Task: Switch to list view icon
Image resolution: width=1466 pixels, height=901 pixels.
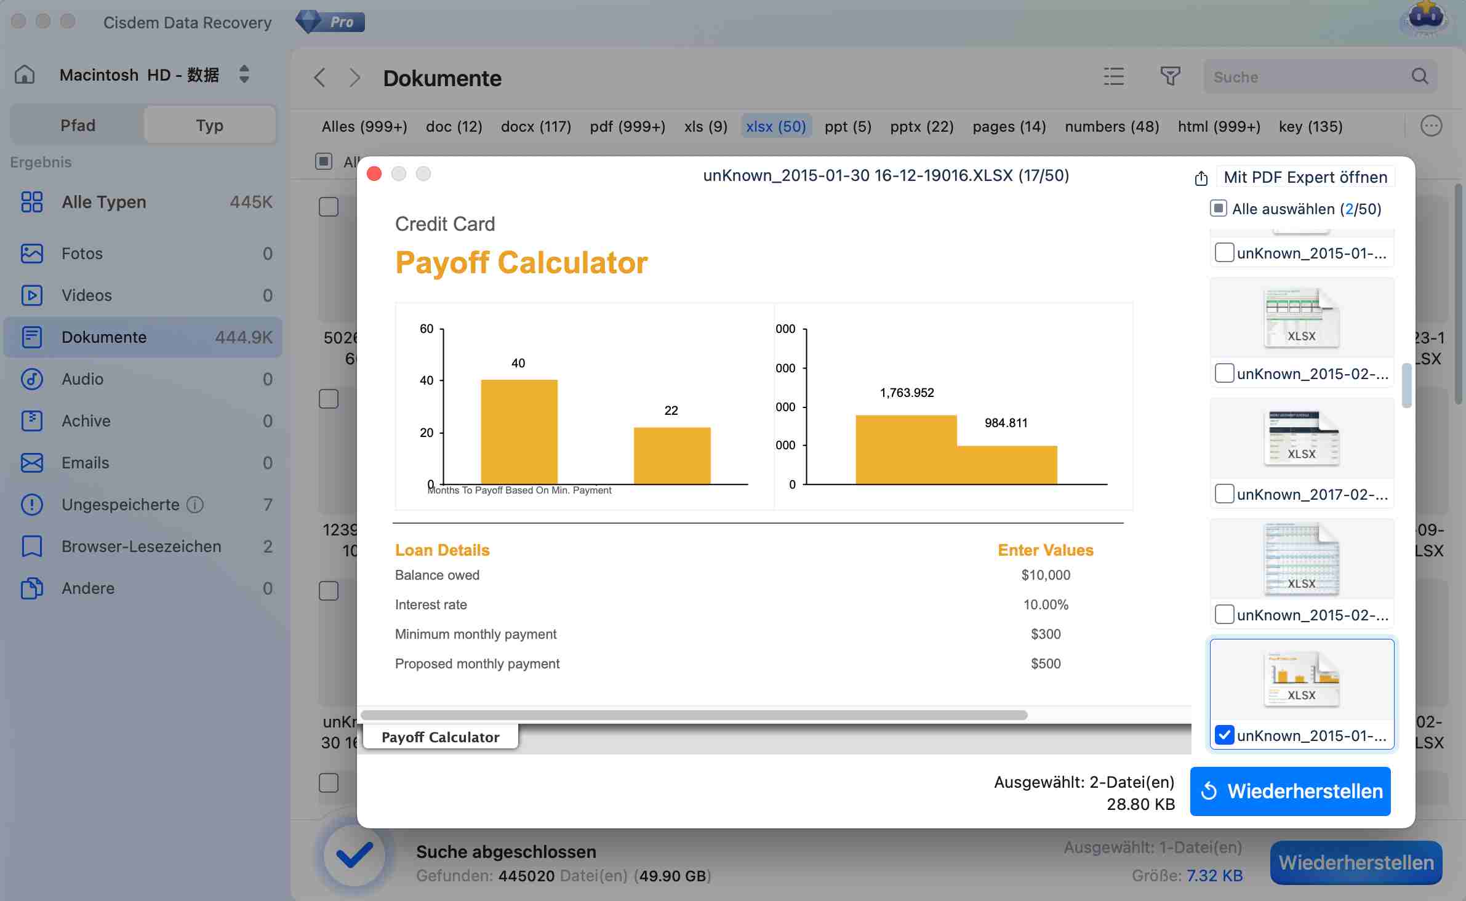Action: [1113, 76]
